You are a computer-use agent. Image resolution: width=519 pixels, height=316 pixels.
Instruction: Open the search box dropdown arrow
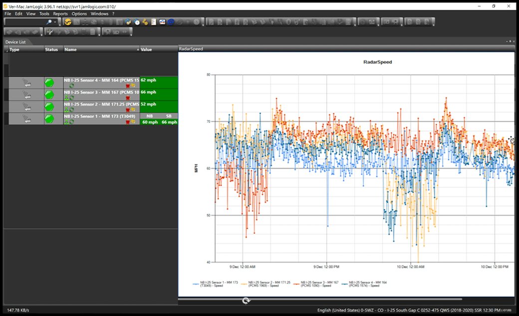click(55, 22)
